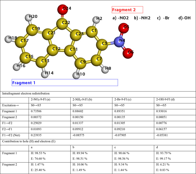This screenshot has width=196, height=174.
Task: Select the 'E: 99.17 %' cell entry
Action: click(164, 159)
